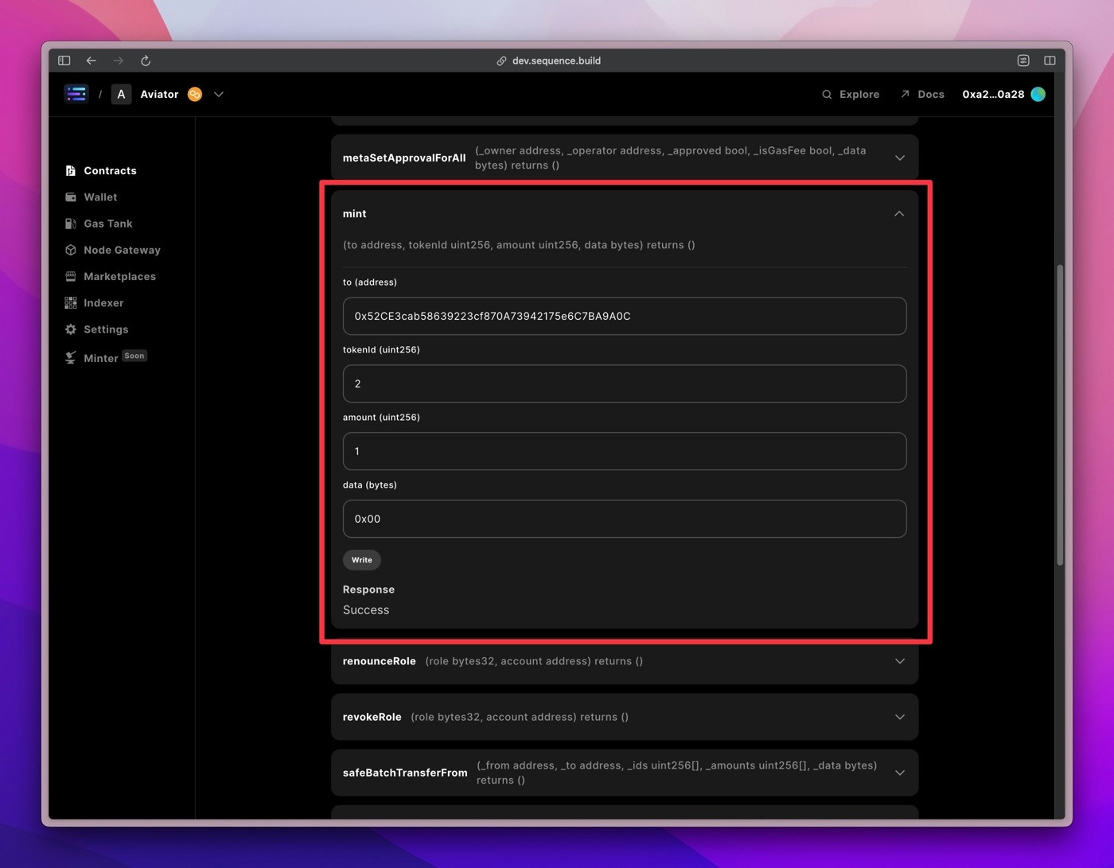1114x868 pixels.
Task: Toggle the browser sidebar icon
Action: coord(64,60)
